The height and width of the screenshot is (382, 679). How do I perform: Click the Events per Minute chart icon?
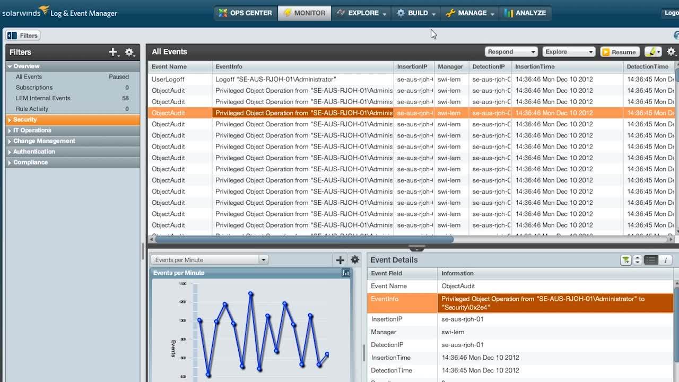point(346,273)
